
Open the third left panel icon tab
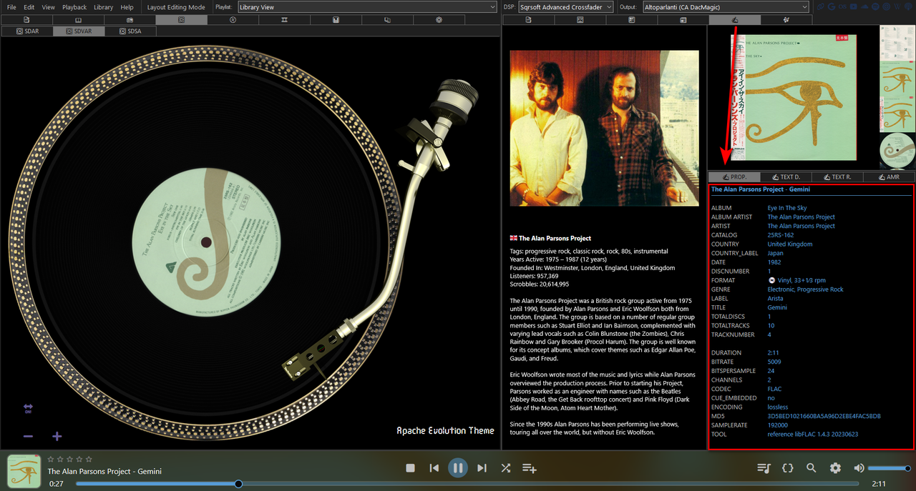tap(130, 20)
